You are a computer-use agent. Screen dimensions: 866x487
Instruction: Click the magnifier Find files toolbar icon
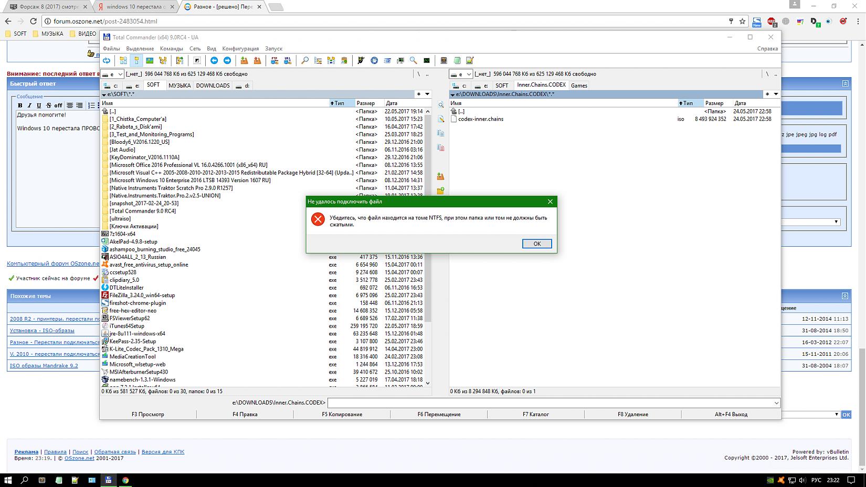coord(305,61)
